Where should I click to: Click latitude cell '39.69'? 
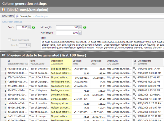[x=81, y=104]
